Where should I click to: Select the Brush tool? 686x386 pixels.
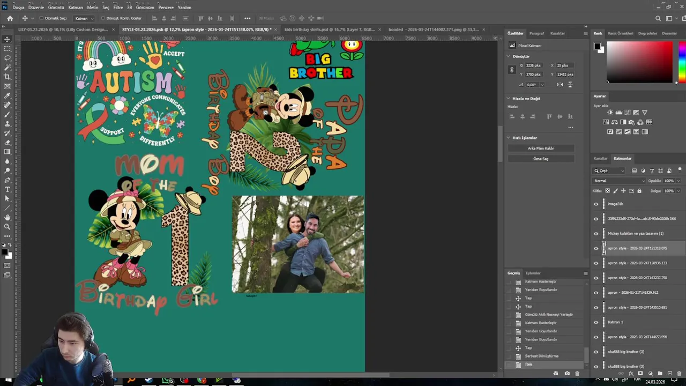(x=8, y=114)
